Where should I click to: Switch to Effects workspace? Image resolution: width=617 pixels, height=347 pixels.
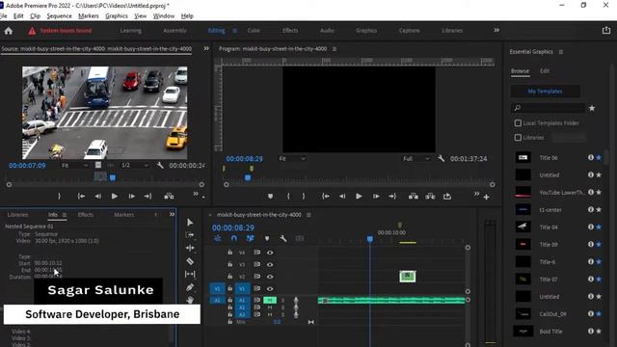coord(290,30)
